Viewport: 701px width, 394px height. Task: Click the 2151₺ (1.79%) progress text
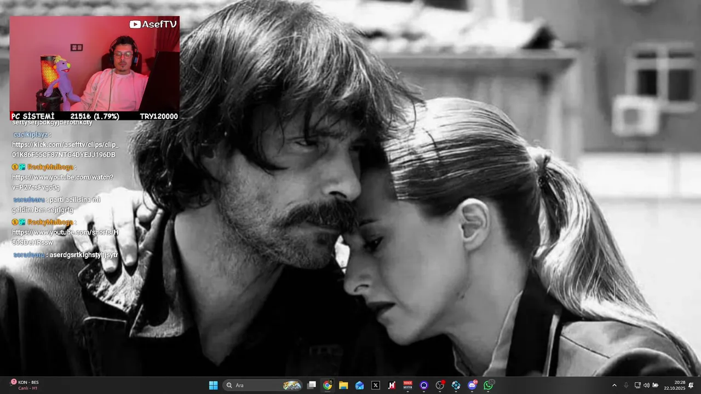[x=94, y=116]
